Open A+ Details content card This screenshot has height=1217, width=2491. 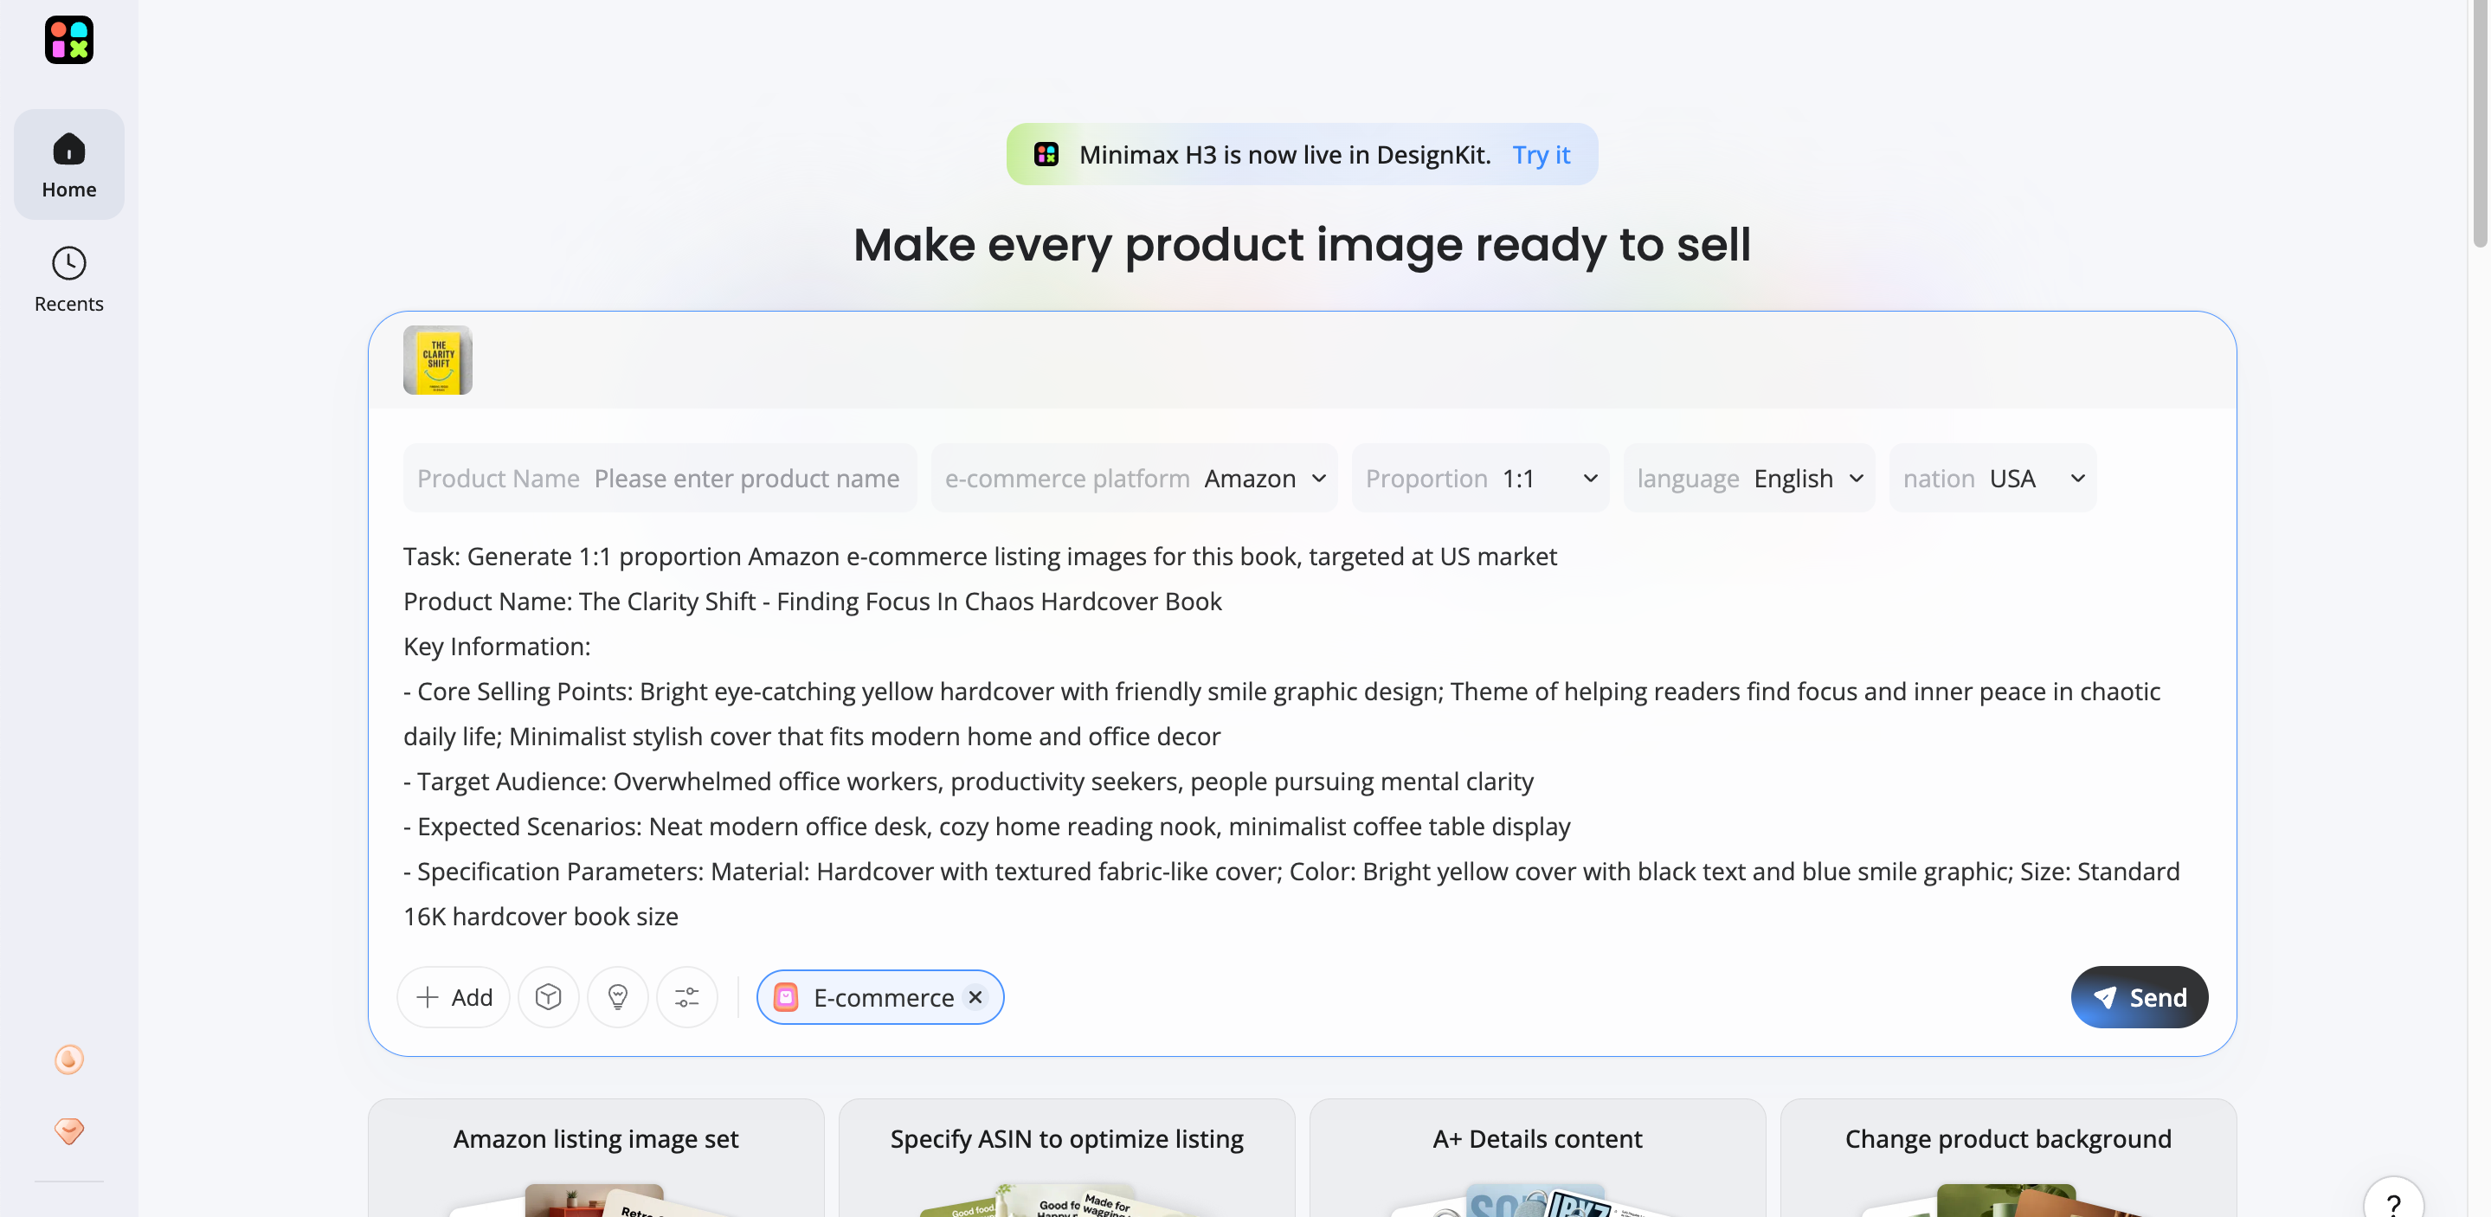tap(1537, 1157)
